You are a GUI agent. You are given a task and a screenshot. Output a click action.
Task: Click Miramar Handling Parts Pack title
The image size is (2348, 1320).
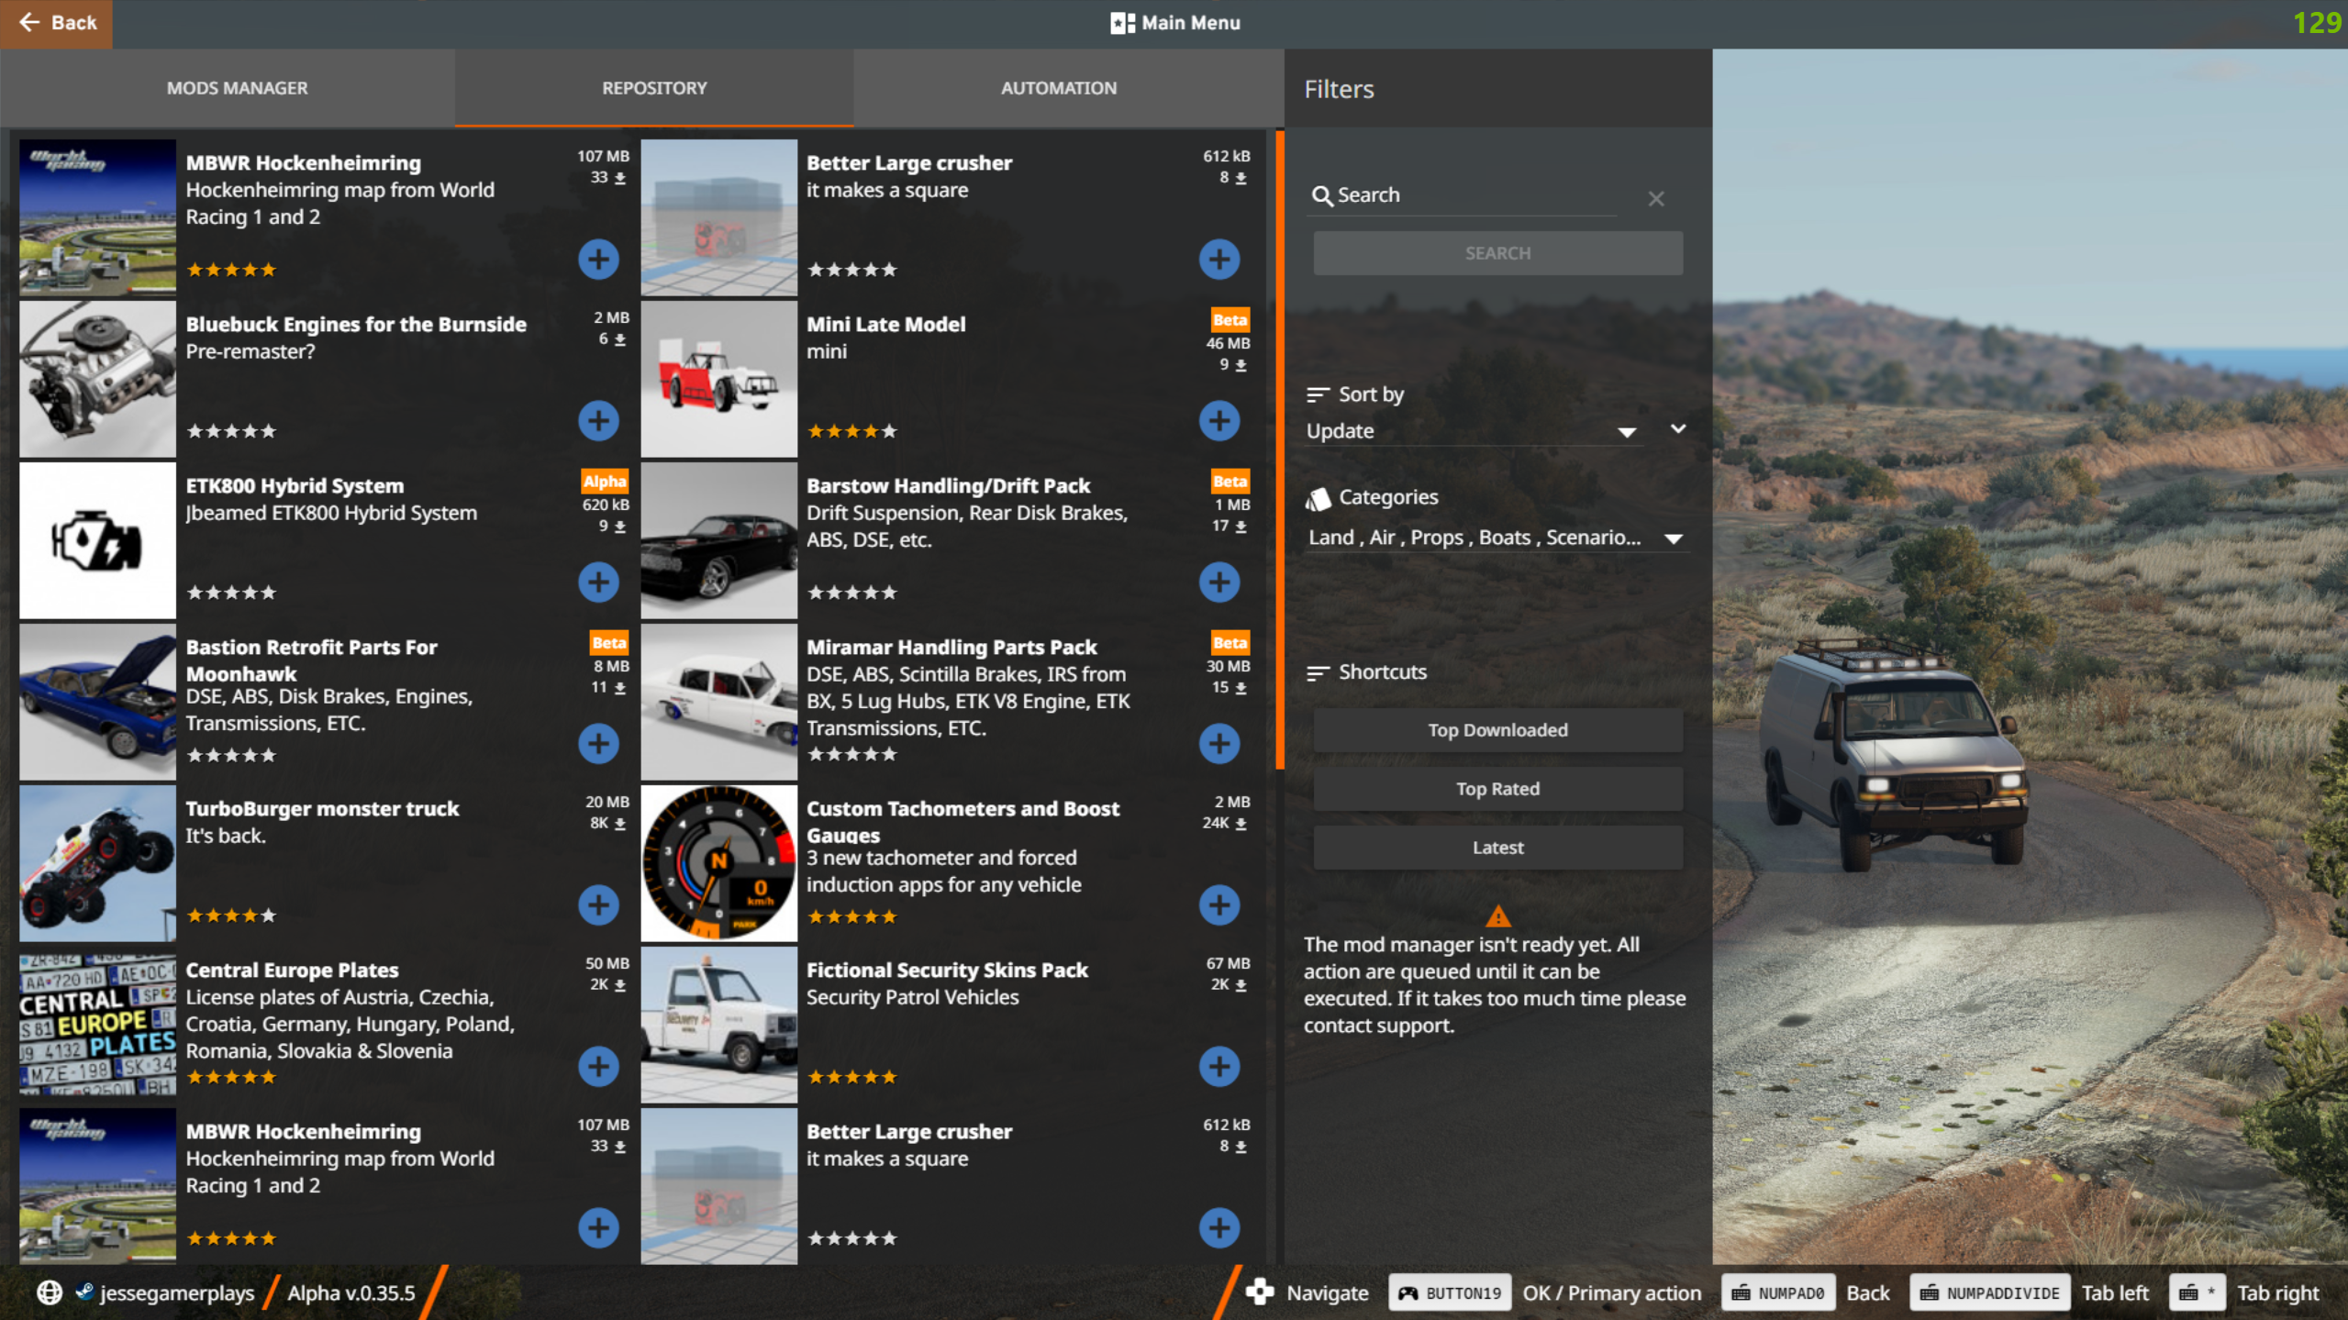coord(951,648)
